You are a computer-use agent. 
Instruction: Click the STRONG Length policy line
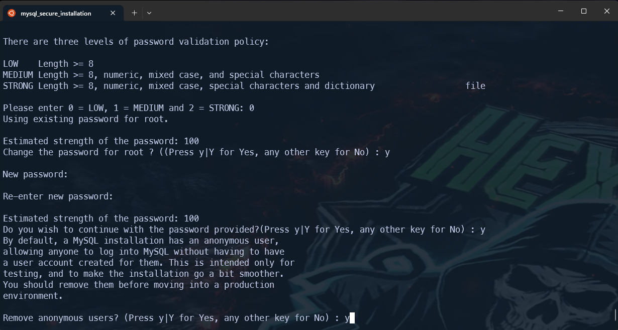click(244, 86)
